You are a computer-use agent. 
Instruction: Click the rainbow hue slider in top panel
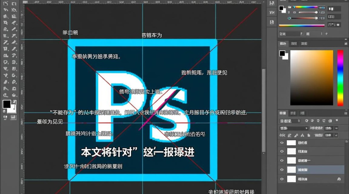pyautogui.click(x=305, y=7)
